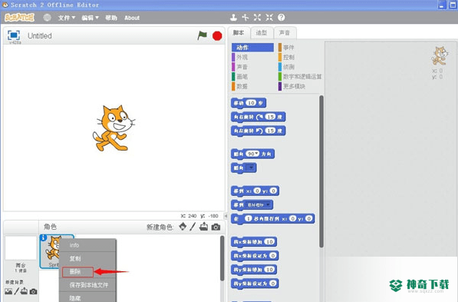Take new sprite photo with camera
Image resolution: width=458 pixels, height=302 pixels.
(x=216, y=227)
